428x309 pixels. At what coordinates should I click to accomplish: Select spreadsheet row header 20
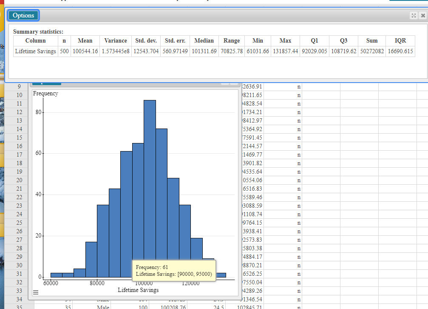19,180
